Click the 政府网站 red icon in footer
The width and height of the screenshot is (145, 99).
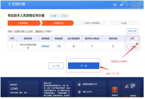[x=126, y=96]
